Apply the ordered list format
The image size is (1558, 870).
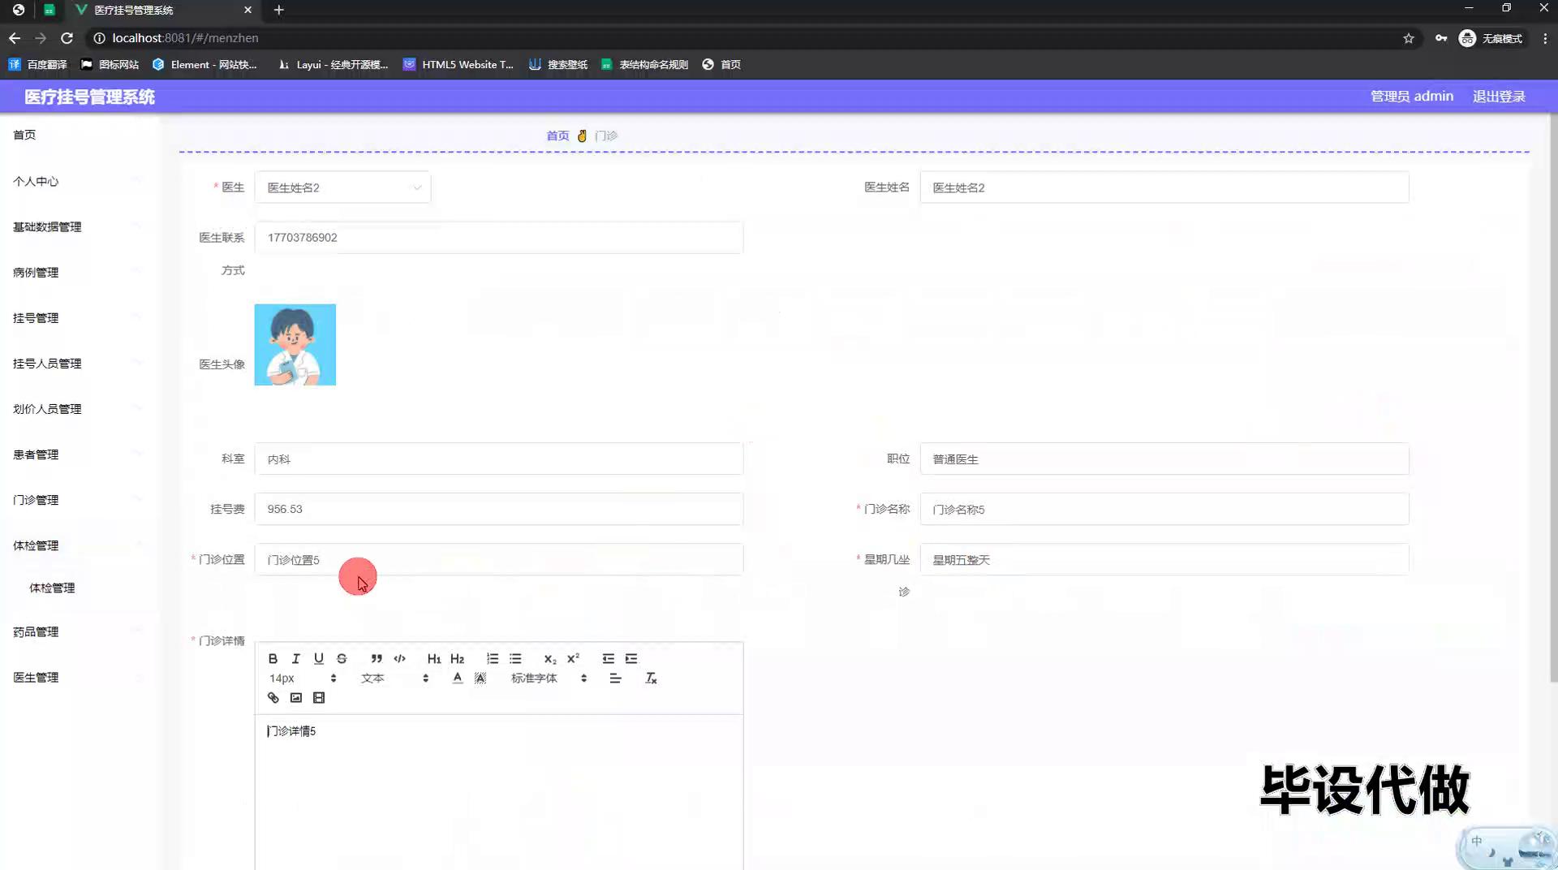click(493, 658)
